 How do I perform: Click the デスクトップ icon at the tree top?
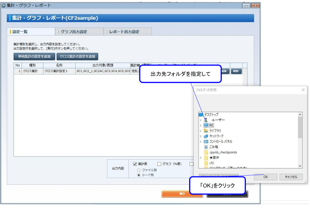pos(200,115)
